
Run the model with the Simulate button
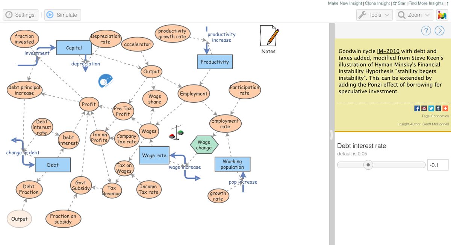point(62,15)
